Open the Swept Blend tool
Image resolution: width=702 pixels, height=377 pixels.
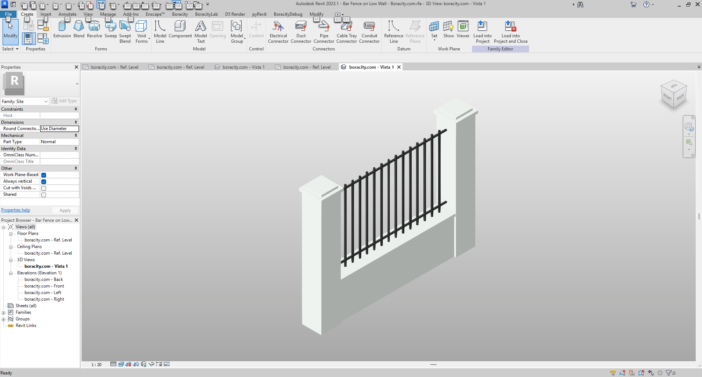point(125,32)
